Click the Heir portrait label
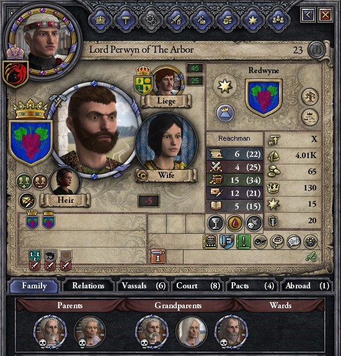 (x=66, y=200)
